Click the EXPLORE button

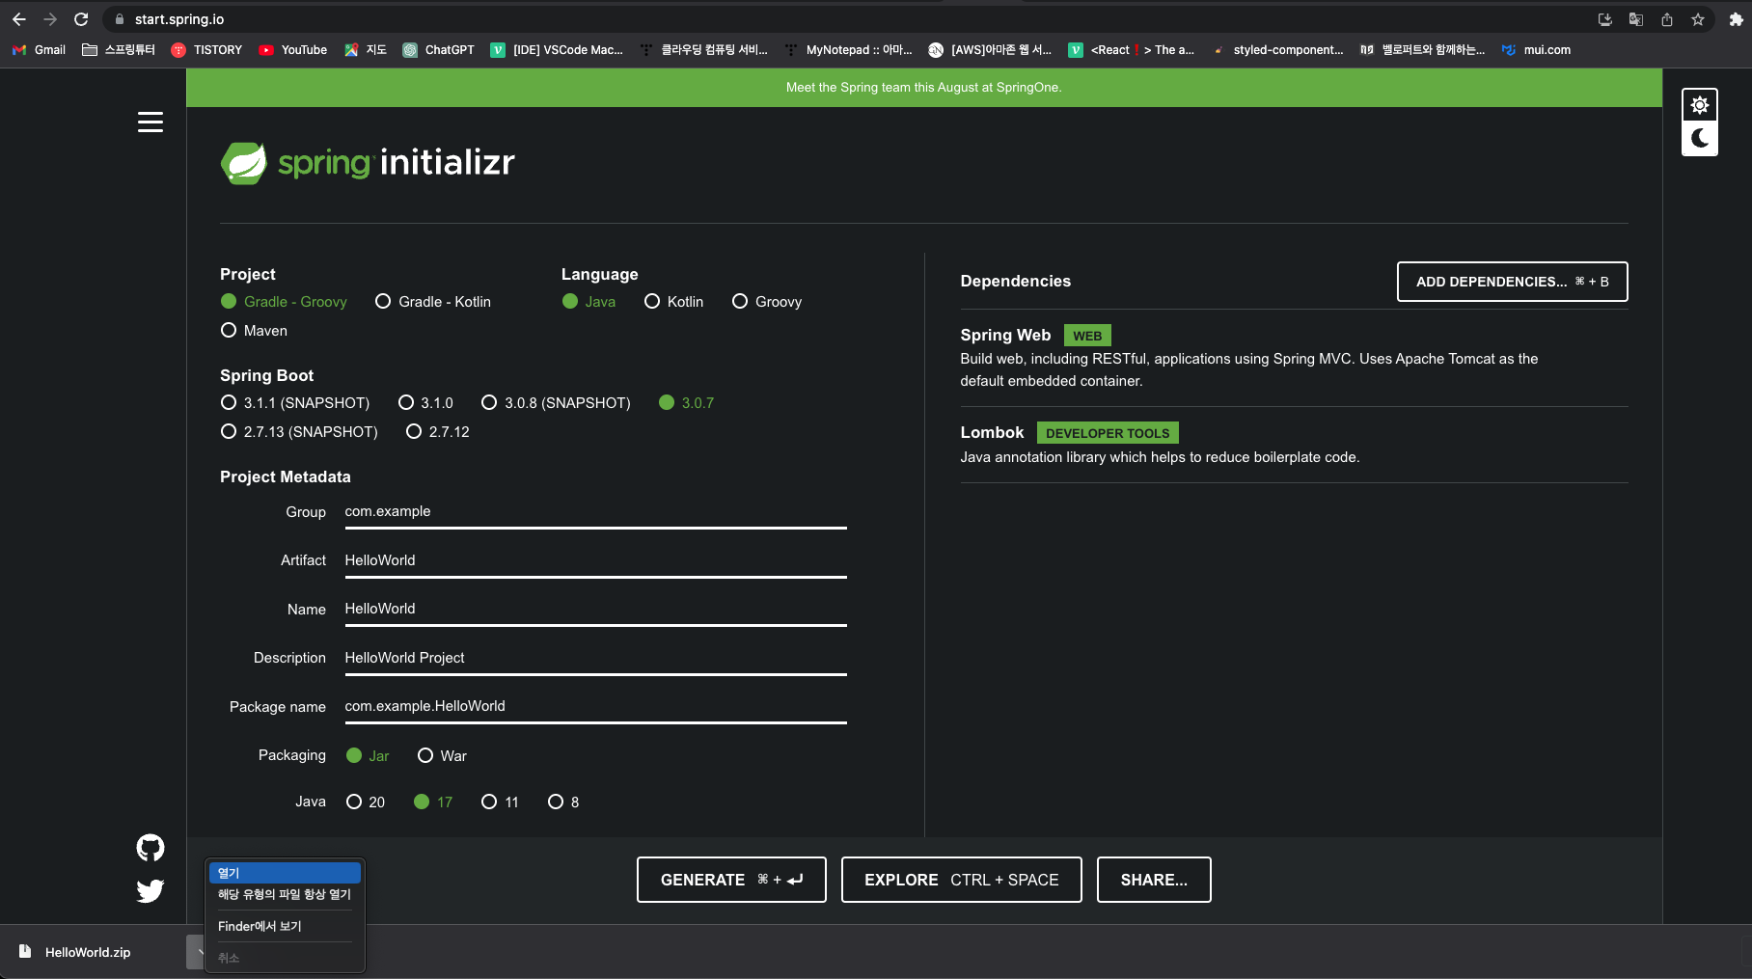pos(961,880)
